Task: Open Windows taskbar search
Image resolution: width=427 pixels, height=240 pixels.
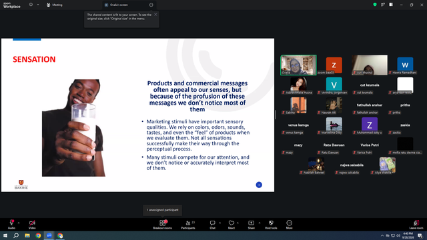Action: tap(16, 235)
